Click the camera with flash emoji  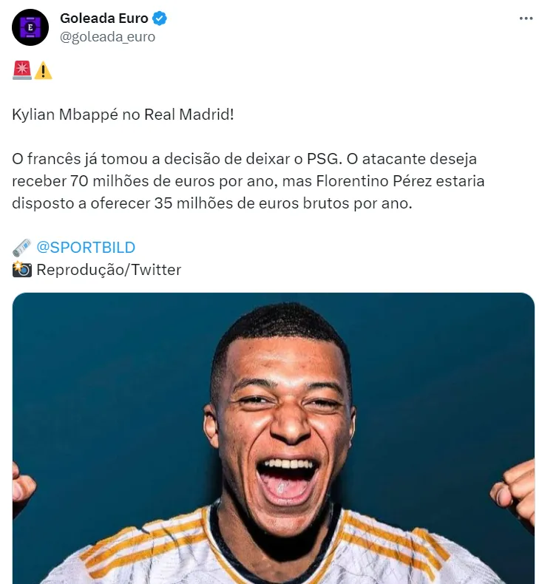(x=21, y=270)
